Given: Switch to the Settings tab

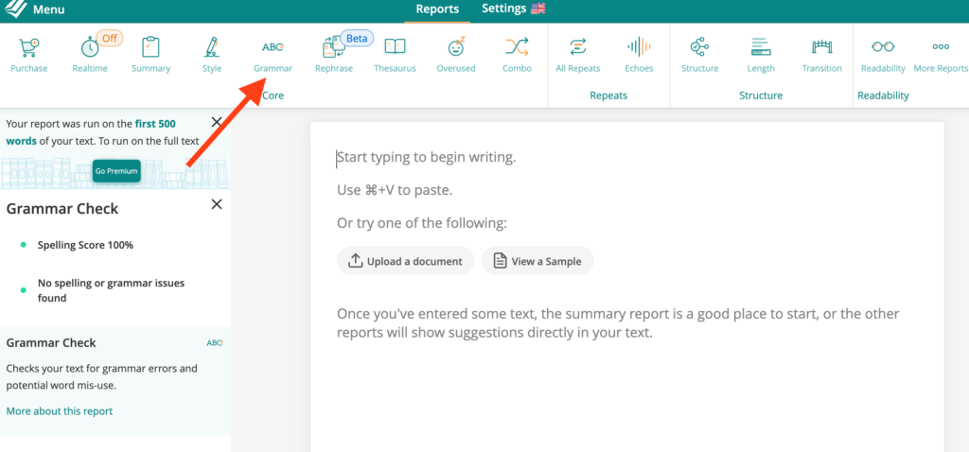Looking at the screenshot, I should pos(503,9).
